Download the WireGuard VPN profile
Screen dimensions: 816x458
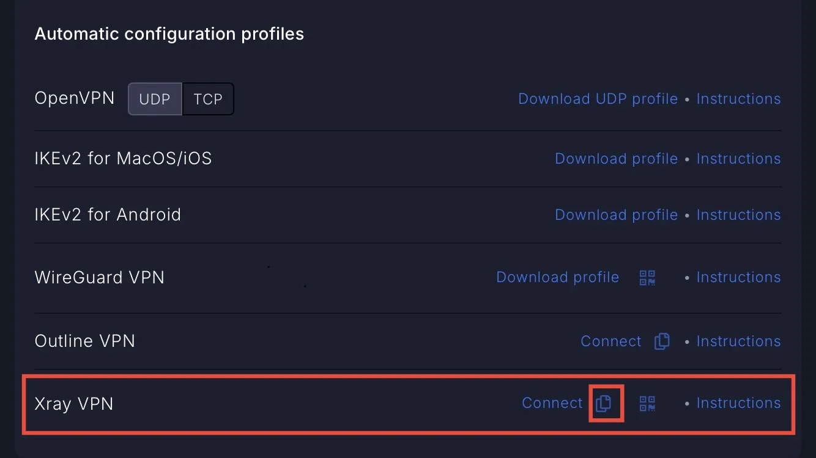point(557,277)
